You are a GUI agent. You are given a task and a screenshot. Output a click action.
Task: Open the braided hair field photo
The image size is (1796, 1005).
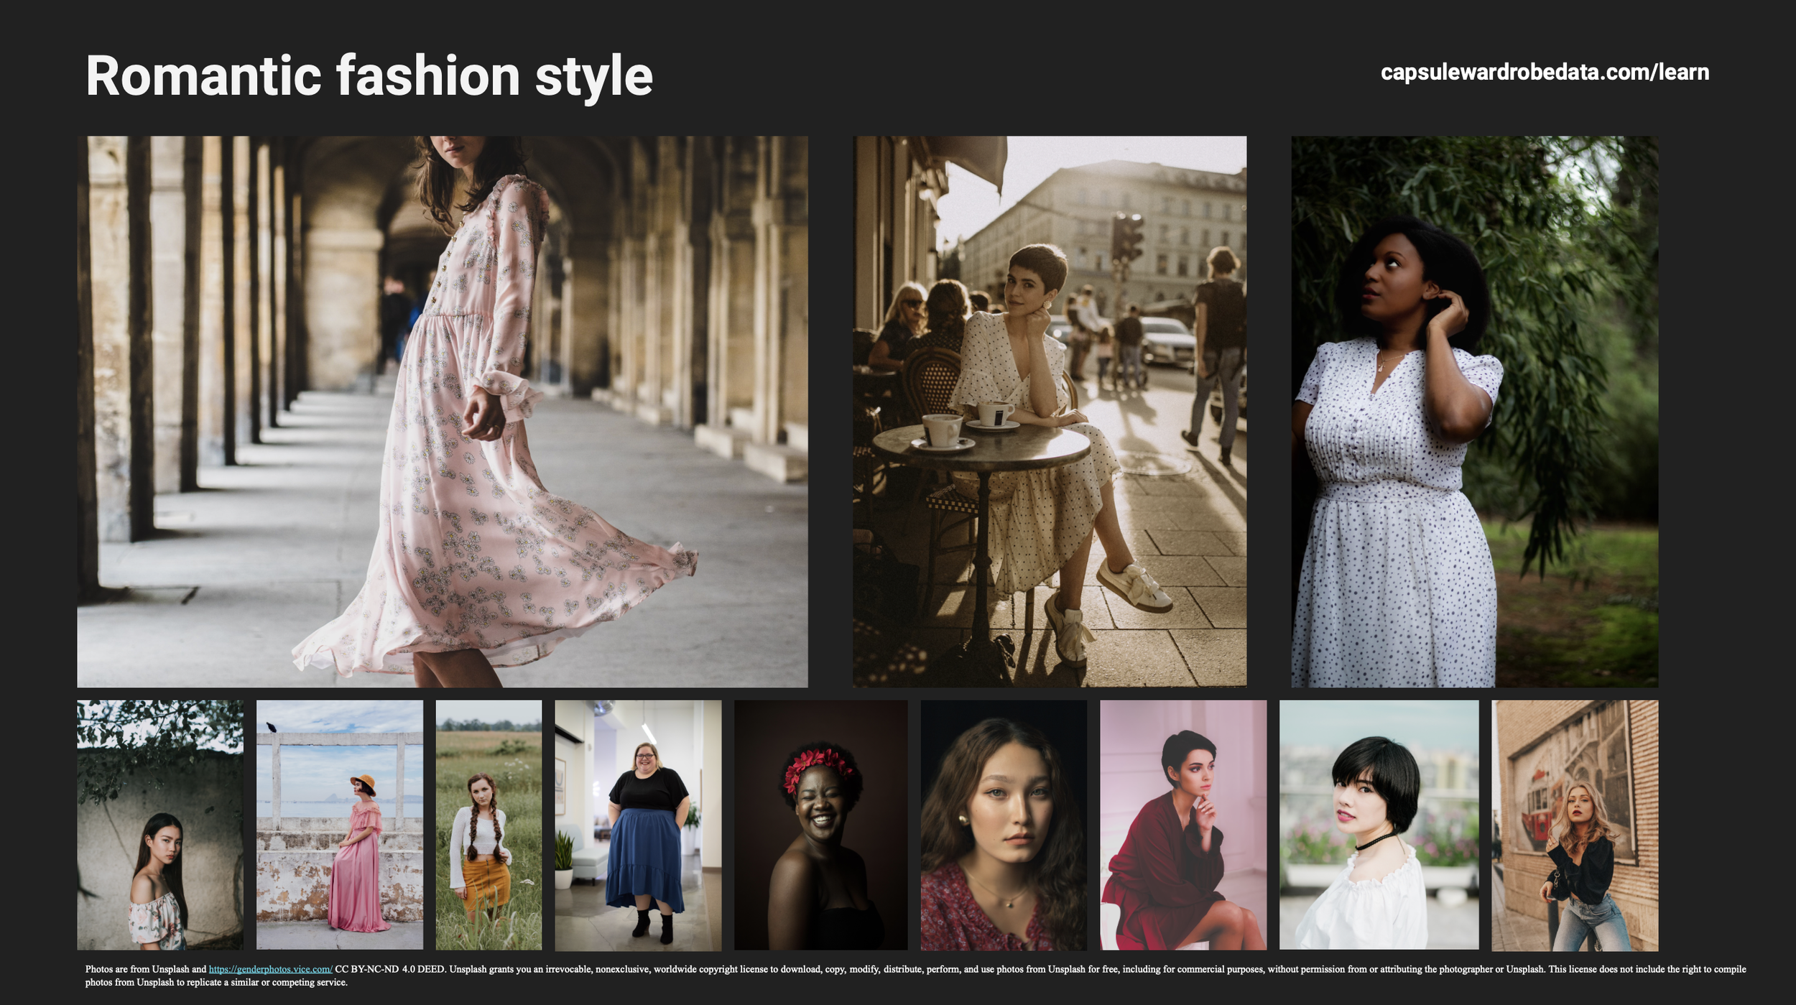pos(488,825)
